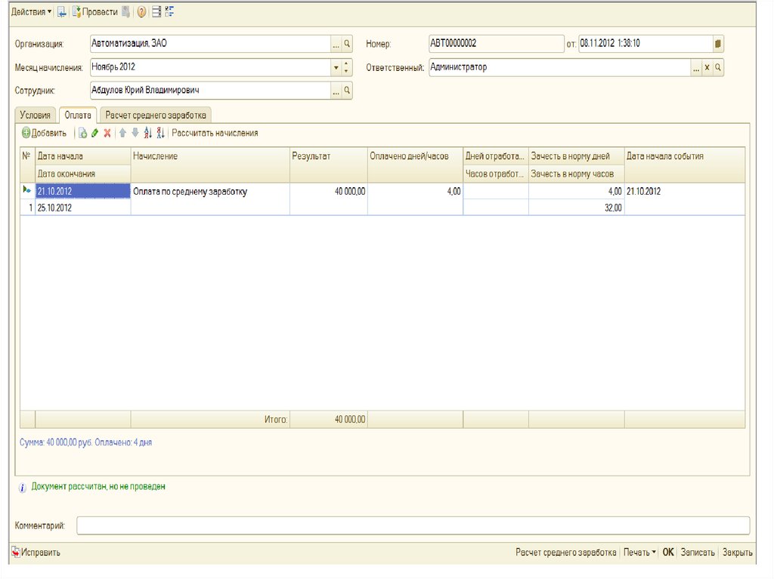
Task: Open the Печать dropdown menu
Action: pos(639,553)
